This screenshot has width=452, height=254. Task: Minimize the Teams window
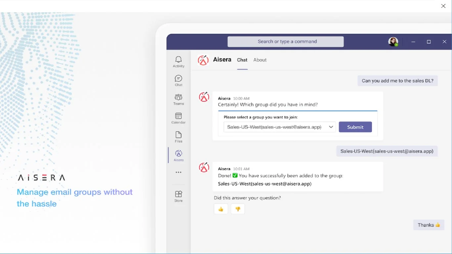coord(413,42)
